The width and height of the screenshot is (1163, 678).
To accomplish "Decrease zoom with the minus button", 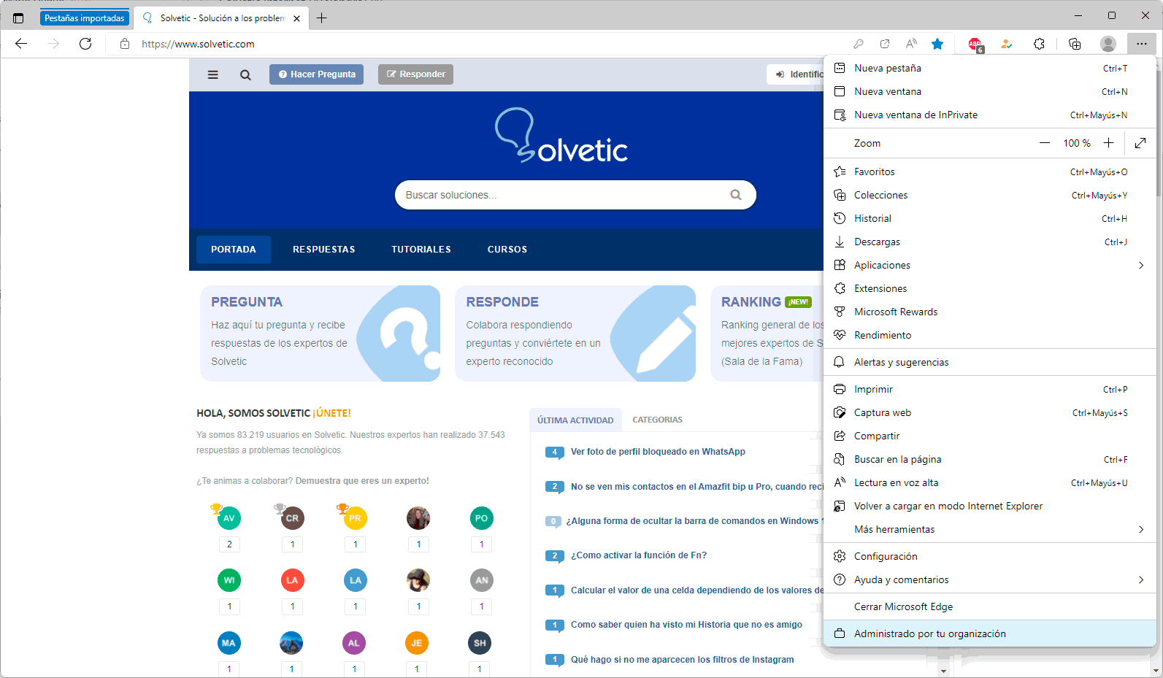I will (x=1045, y=143).
